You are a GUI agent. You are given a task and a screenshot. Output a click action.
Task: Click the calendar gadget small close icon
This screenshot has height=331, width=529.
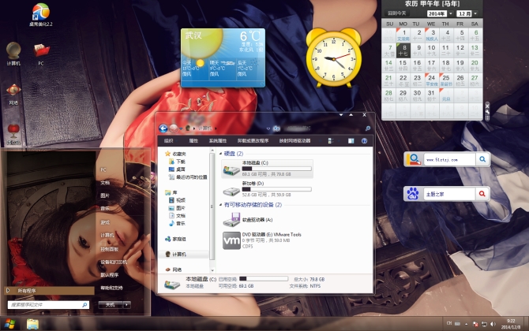coord(487,106)
